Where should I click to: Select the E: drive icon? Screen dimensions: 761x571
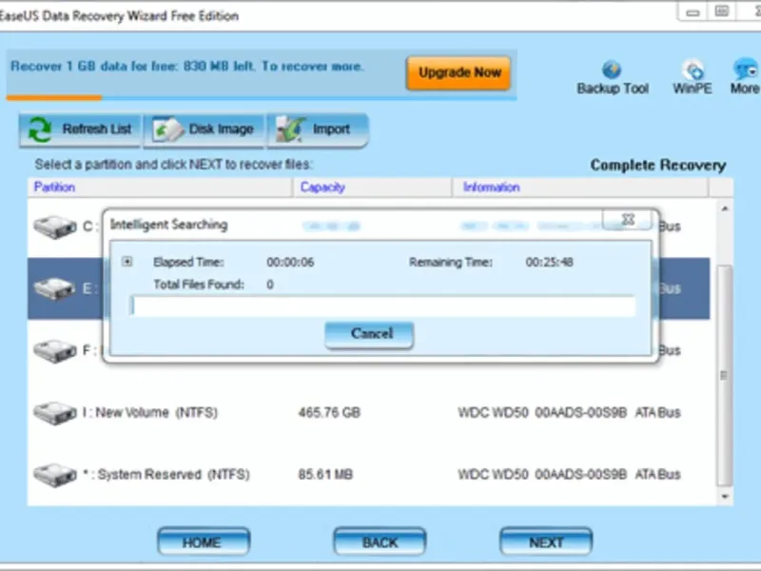click(x=55, y=288)
